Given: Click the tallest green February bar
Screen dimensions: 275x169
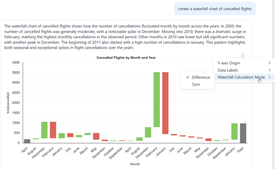Looking at the screenshot, I should [157, 100].
